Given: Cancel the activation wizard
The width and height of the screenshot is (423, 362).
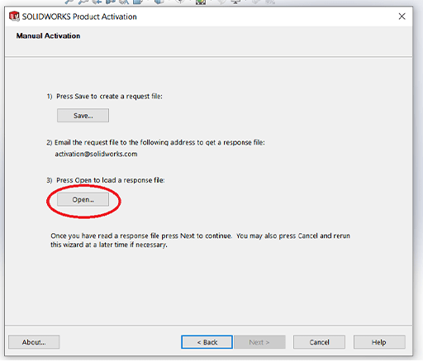Looking at the screenshot, I should (x=319, y=342).
